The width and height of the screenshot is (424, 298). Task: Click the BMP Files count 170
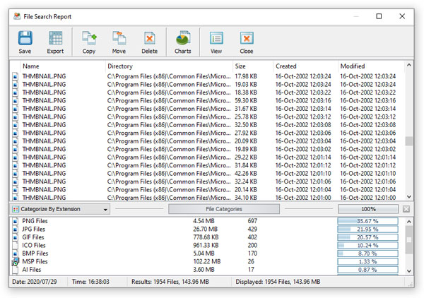point(252,254)
